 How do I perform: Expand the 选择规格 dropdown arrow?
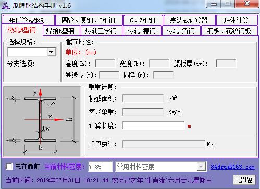(52, 52)
